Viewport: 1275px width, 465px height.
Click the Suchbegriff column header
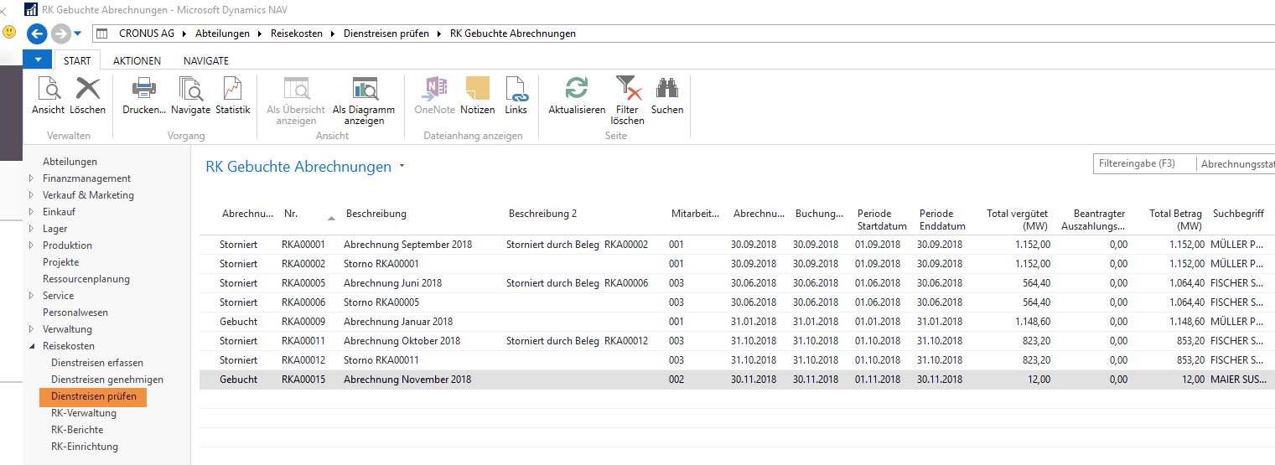(1238, 214)
